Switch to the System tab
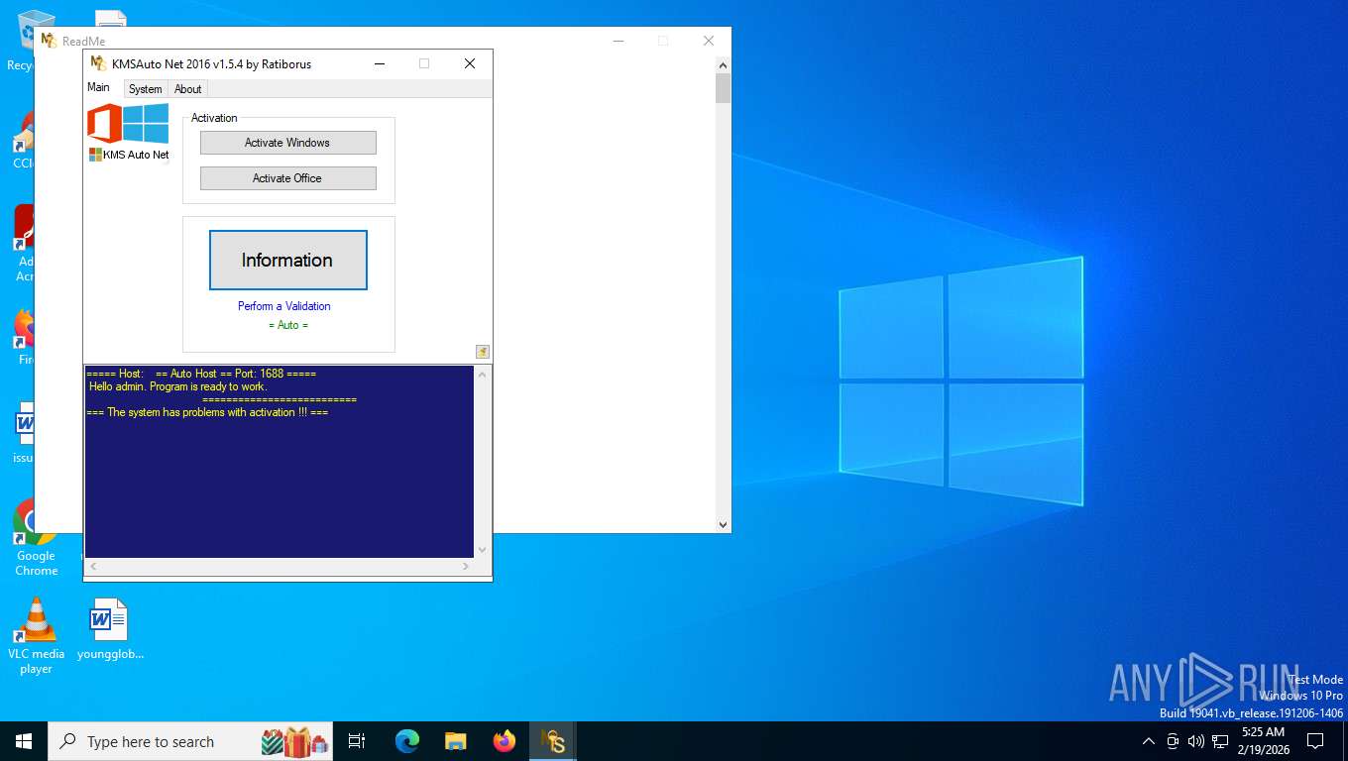Screen dimensions: 1348x761 pos(145,89)
